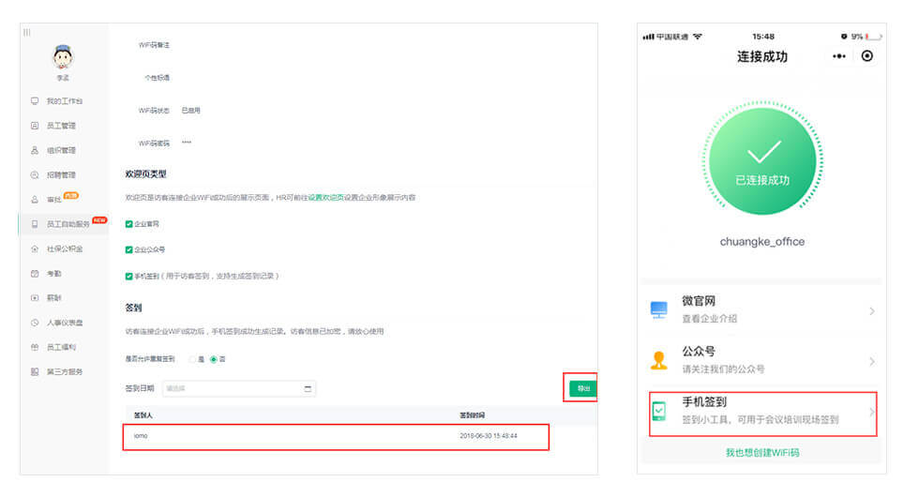Image resolution: width=904 pixels, height=497 pixels.
Task: Open the user avatar profile picture
Action: [62, 57]
